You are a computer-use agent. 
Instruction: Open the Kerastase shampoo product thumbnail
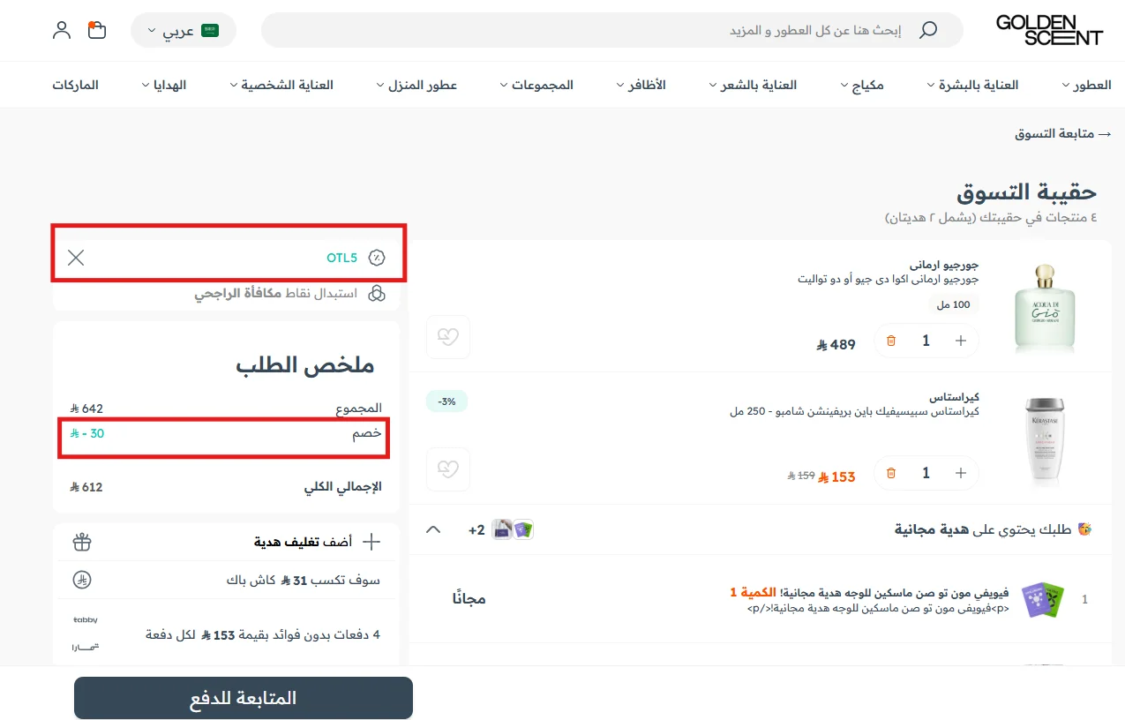click(x=1045, y=439)
